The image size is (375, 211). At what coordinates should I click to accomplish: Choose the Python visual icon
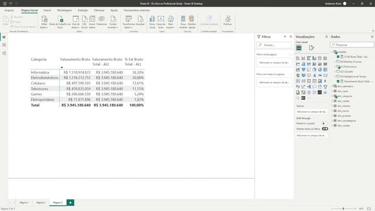click(298, 87)
